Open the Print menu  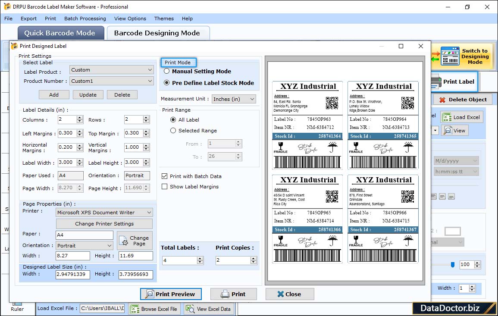[50, 19]
